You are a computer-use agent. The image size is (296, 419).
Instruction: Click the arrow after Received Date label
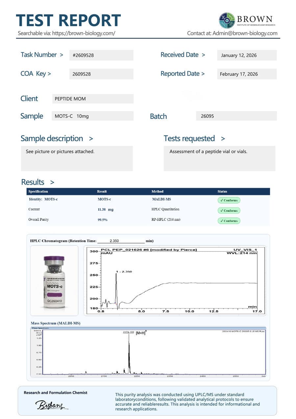(203, 55)
